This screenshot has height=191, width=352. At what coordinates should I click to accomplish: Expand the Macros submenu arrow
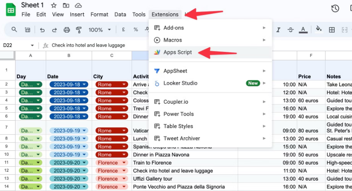pos(264,40)
